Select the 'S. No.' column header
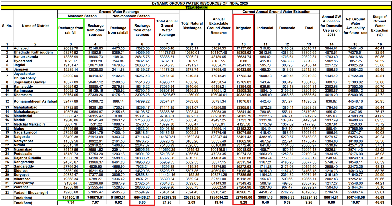The image size is (392, 206). pyautogui.click(x=7, y=26)
